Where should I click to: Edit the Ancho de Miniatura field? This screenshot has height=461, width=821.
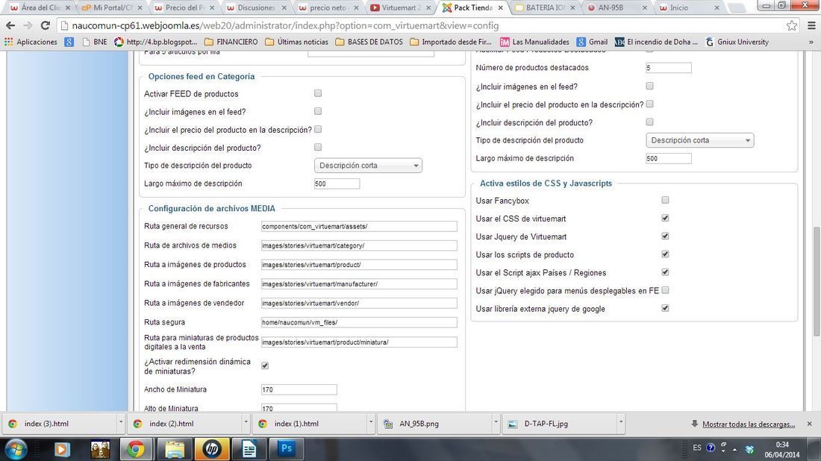point(299,389)
